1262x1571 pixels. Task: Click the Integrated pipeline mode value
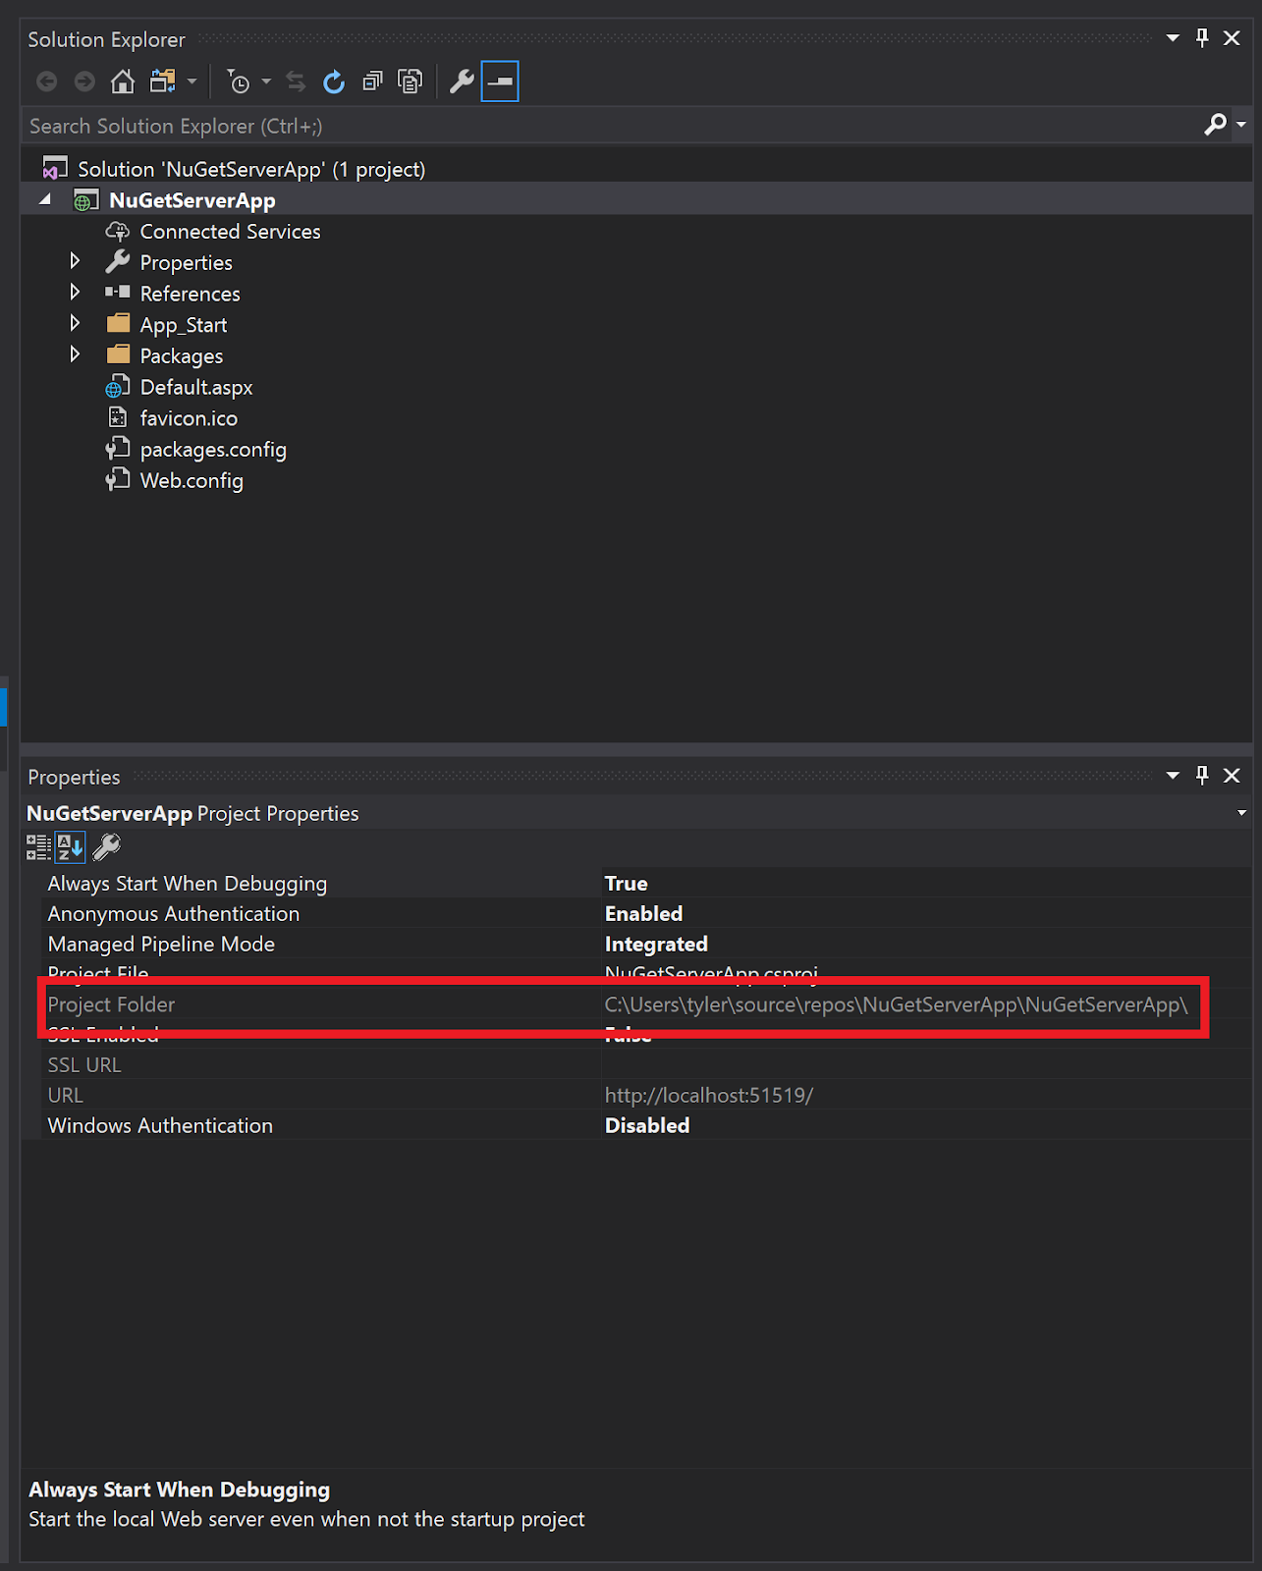click(656, 945)
